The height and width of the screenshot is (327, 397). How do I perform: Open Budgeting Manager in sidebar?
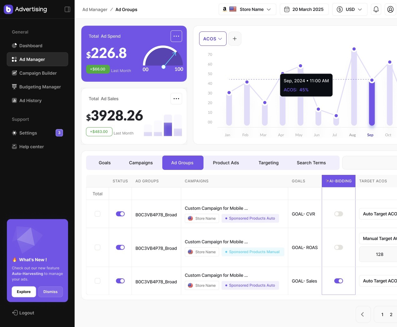(x=40, y=87)
